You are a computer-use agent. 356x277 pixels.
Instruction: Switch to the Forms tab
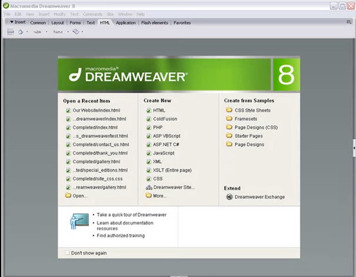(x=75, y=23)
